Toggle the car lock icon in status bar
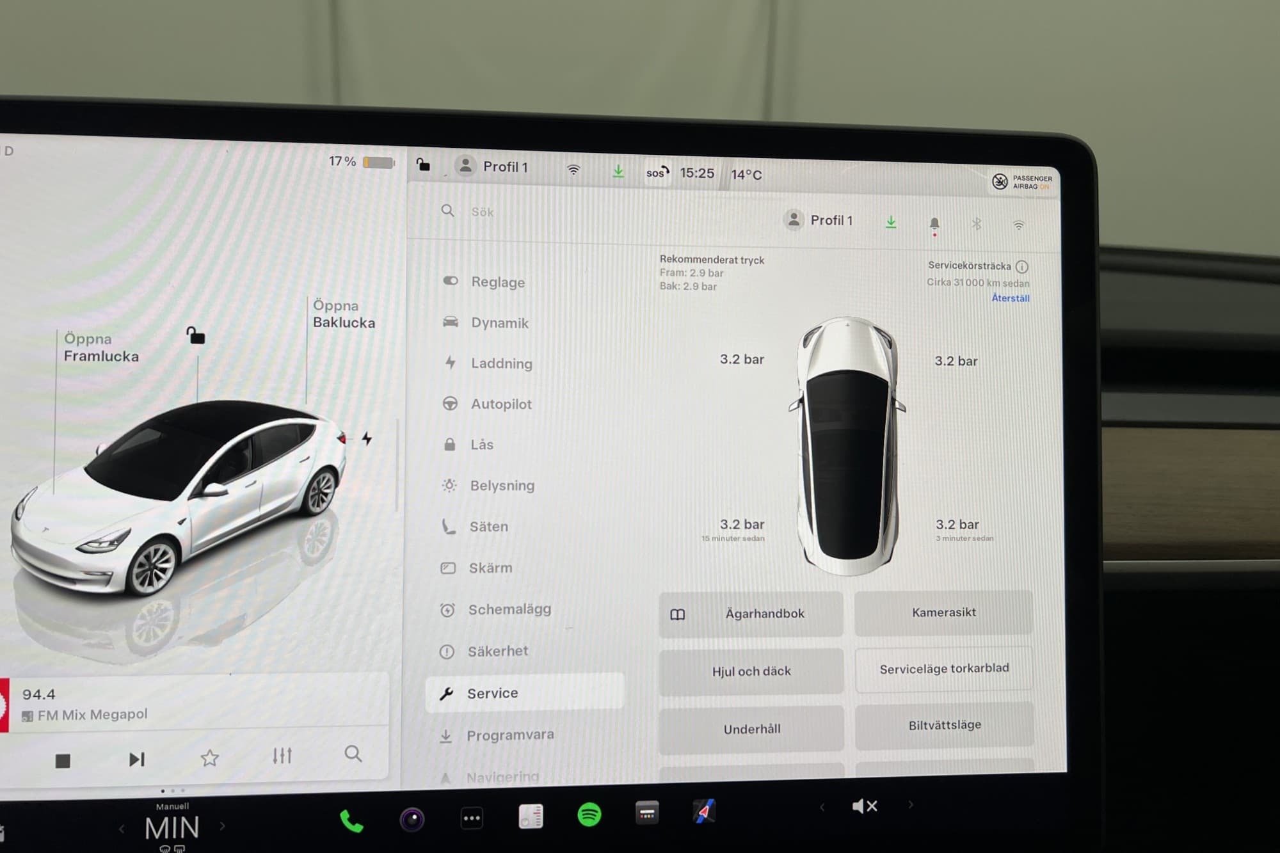Screen dimensions: 1280x853 (x=423, y=165)
